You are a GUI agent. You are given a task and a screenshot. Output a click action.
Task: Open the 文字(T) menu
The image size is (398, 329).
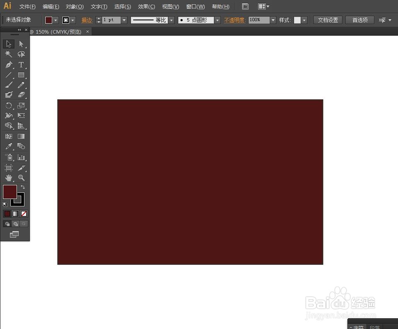[x=99, y=7]
